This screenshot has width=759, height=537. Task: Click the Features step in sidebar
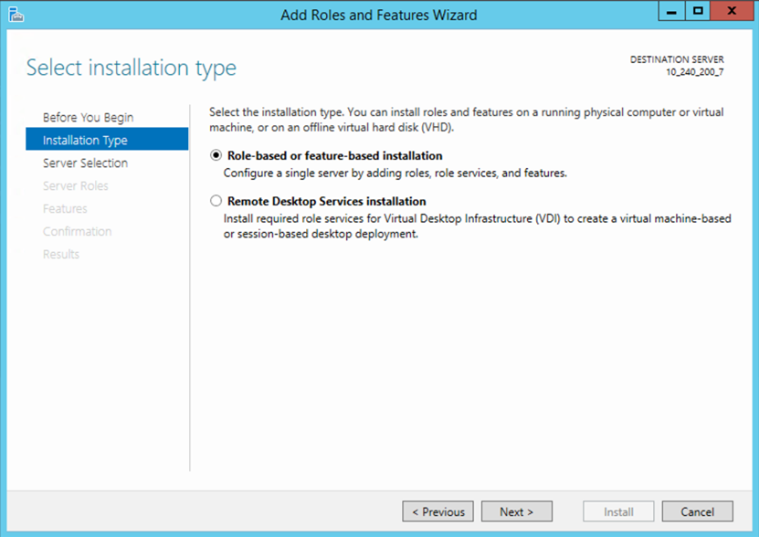[x=65, y=209]
